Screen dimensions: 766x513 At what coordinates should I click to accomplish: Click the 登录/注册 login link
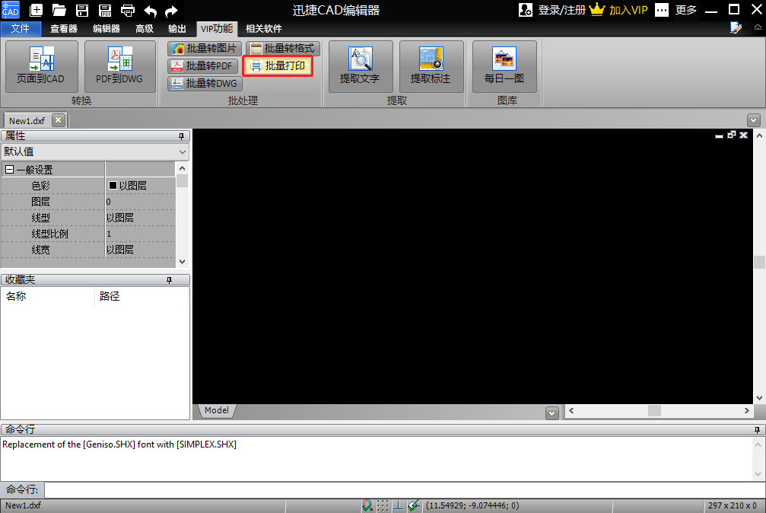[x=562, y=10]
